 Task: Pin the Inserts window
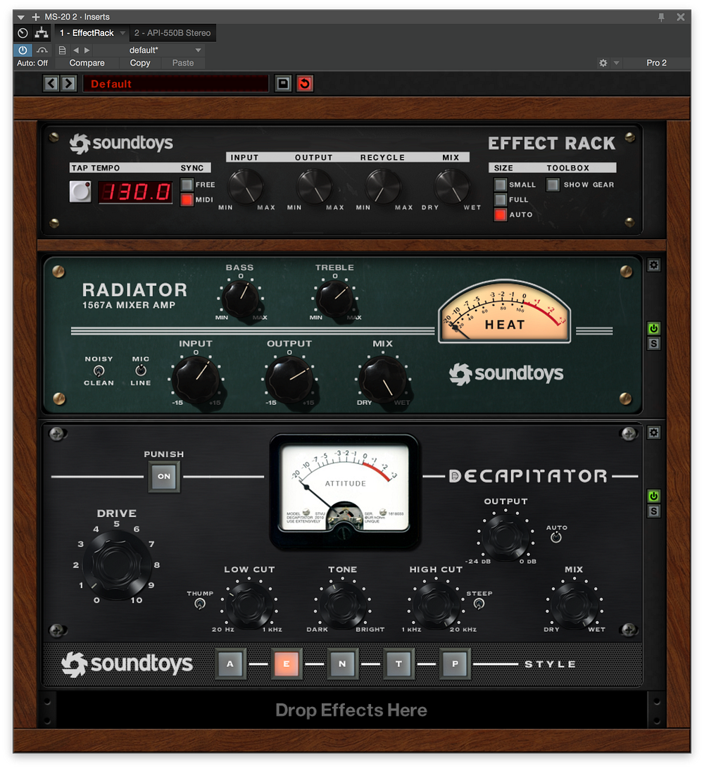(x=661, y=17)
